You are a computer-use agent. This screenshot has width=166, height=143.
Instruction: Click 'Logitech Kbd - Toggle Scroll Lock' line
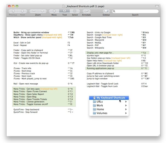(x=102, y=84)
